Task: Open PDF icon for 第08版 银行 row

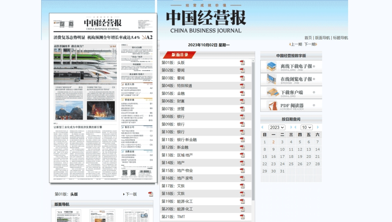Action: [242, 116]
